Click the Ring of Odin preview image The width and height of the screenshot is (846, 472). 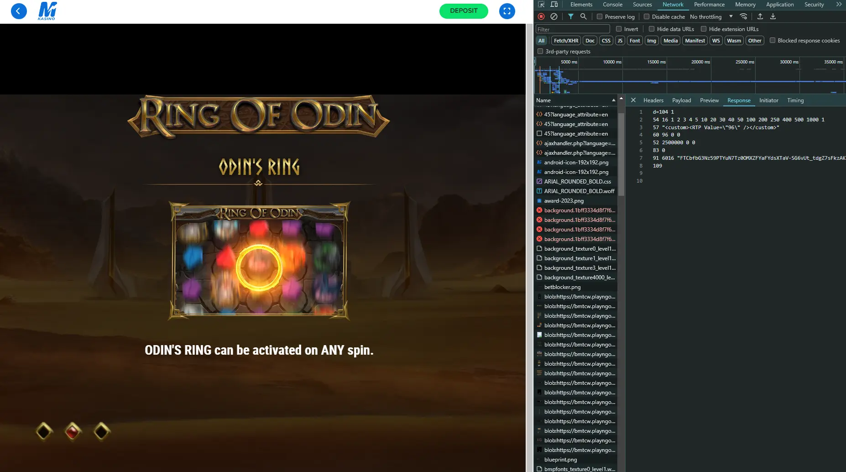(x=259, y=260)
